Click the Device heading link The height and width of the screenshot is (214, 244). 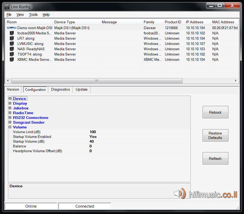coord(20,99)
